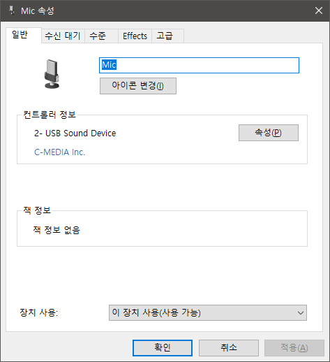Viewport: 330px width, 362px height.
Task: Click the Mic device name field
Action: [x=199, y=65]
